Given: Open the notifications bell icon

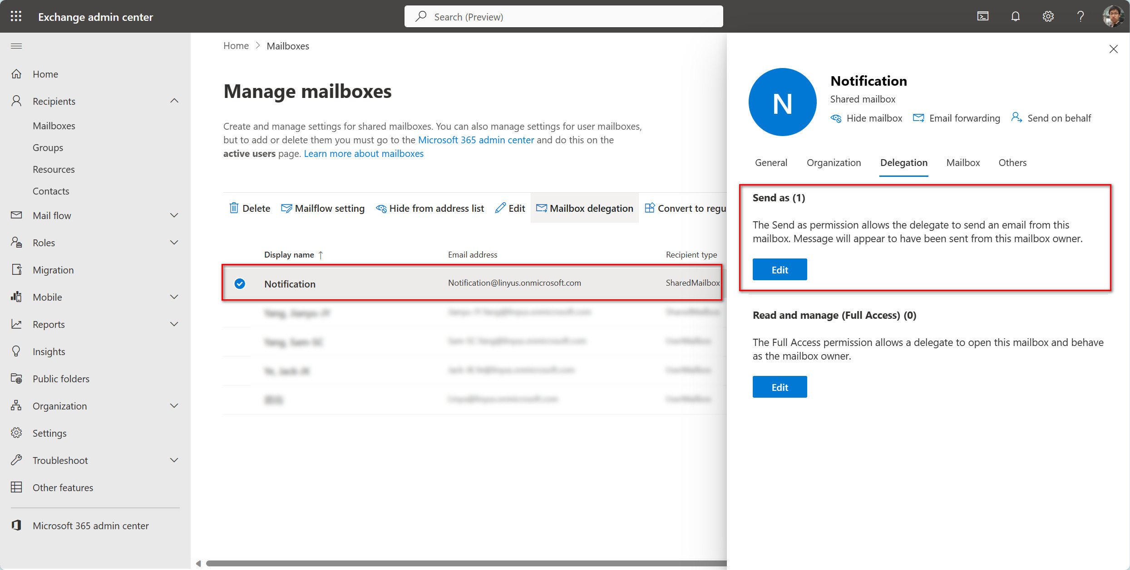Looking at the screenshot, I should click(x=1016, y=16).
